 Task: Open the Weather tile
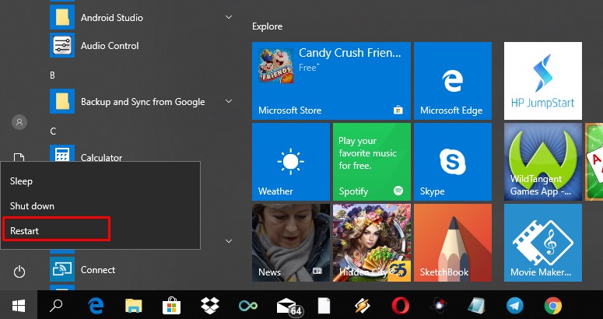click(291, 162)
